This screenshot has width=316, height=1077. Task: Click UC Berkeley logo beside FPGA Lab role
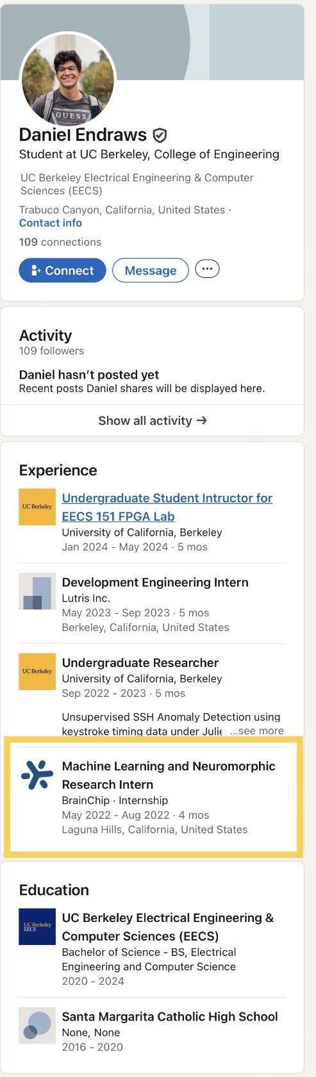pyautogui.click(x=37, y=507)
